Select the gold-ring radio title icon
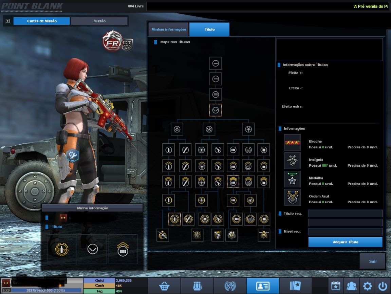The height and width of the screenshot is (294, 391). 250,200
